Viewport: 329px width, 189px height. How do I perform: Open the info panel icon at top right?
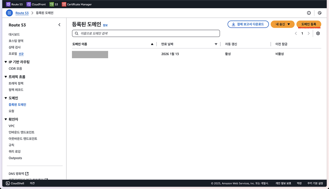point(309,13)
